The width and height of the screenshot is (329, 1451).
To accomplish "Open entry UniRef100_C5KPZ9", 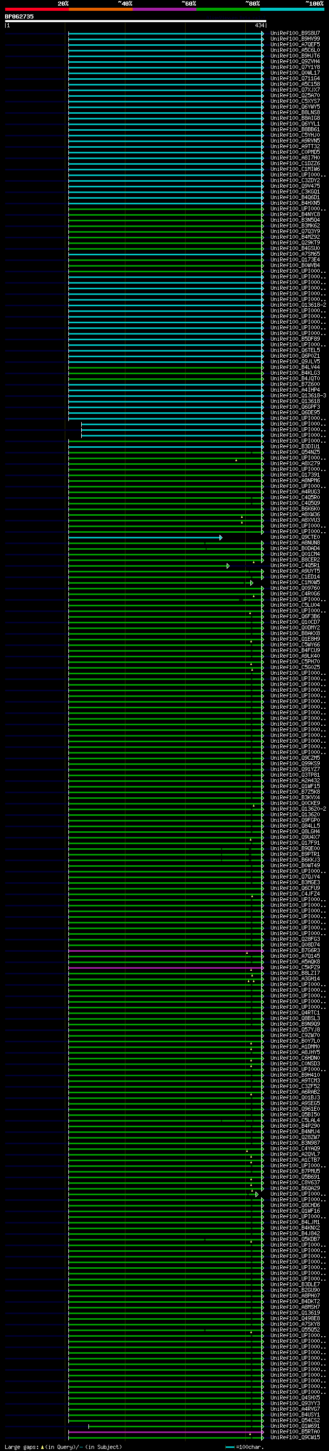I will click(295, 968).
